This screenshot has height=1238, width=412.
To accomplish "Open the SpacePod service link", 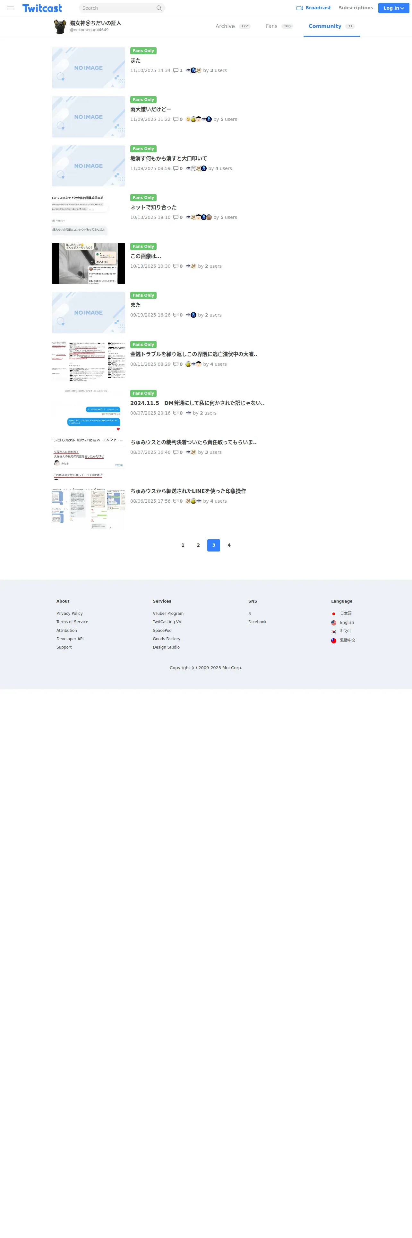I will click(162, 631).
